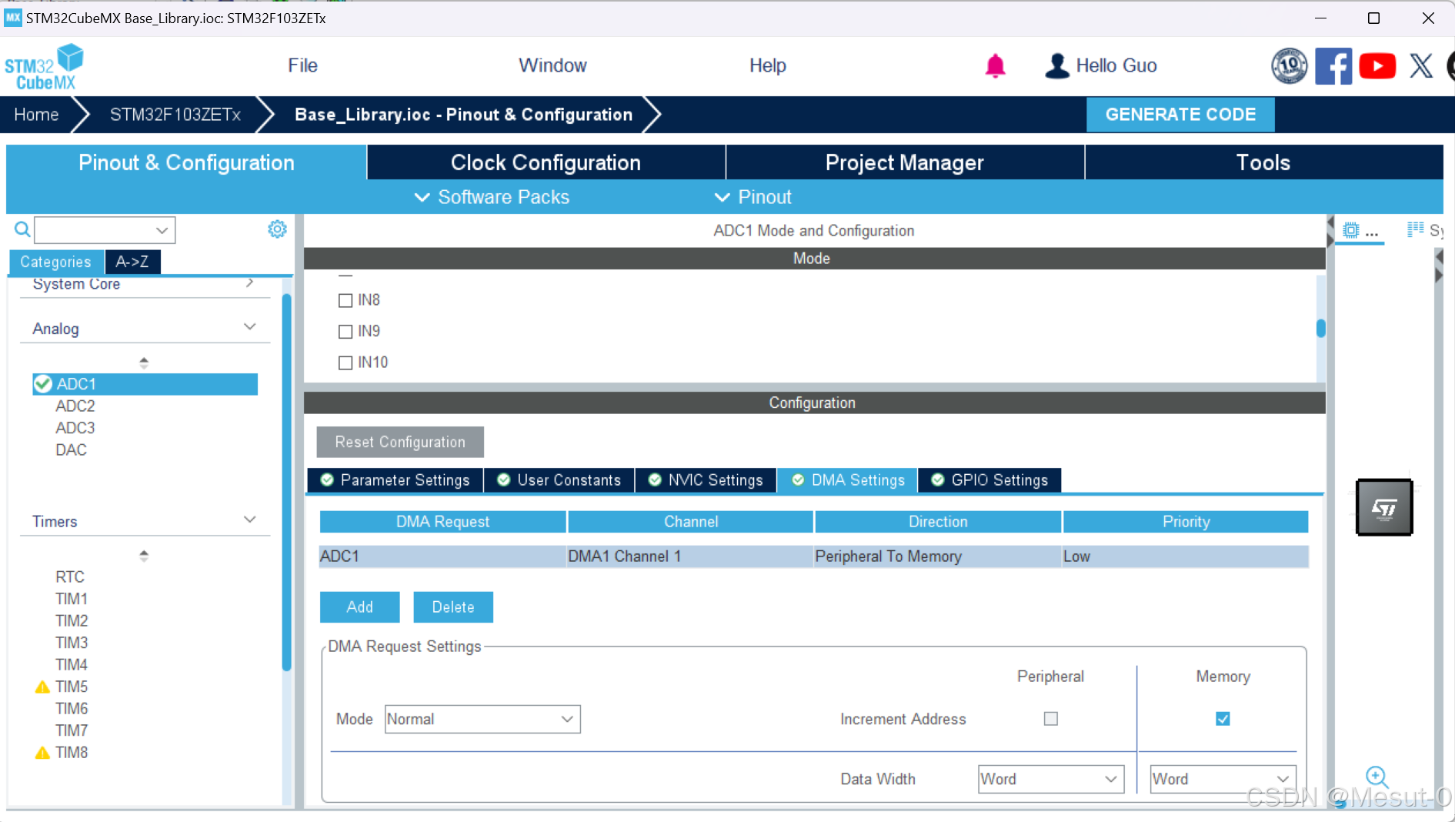Select ADC3 in the Analog list
The width and height of the screenshot is (1455, 822).
[75, 428]
